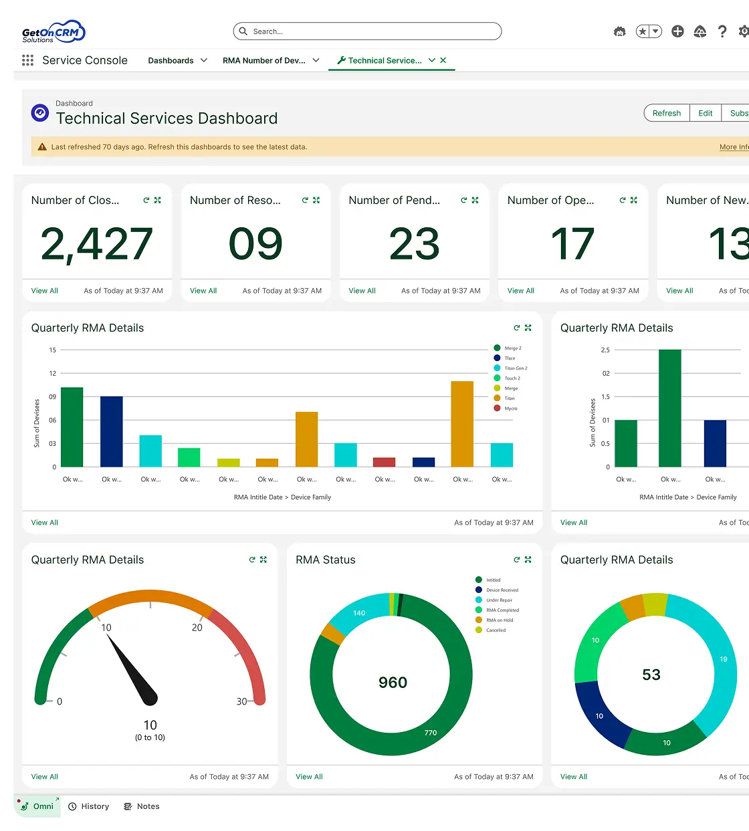Click the global actions plus icon

tap(677, 31)
